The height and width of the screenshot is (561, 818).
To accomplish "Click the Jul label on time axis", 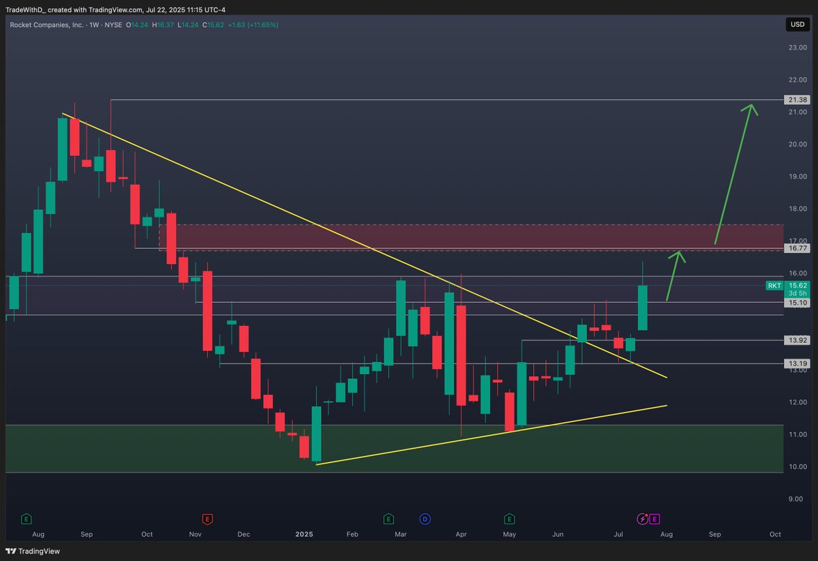I will click(x=618, y=534).
